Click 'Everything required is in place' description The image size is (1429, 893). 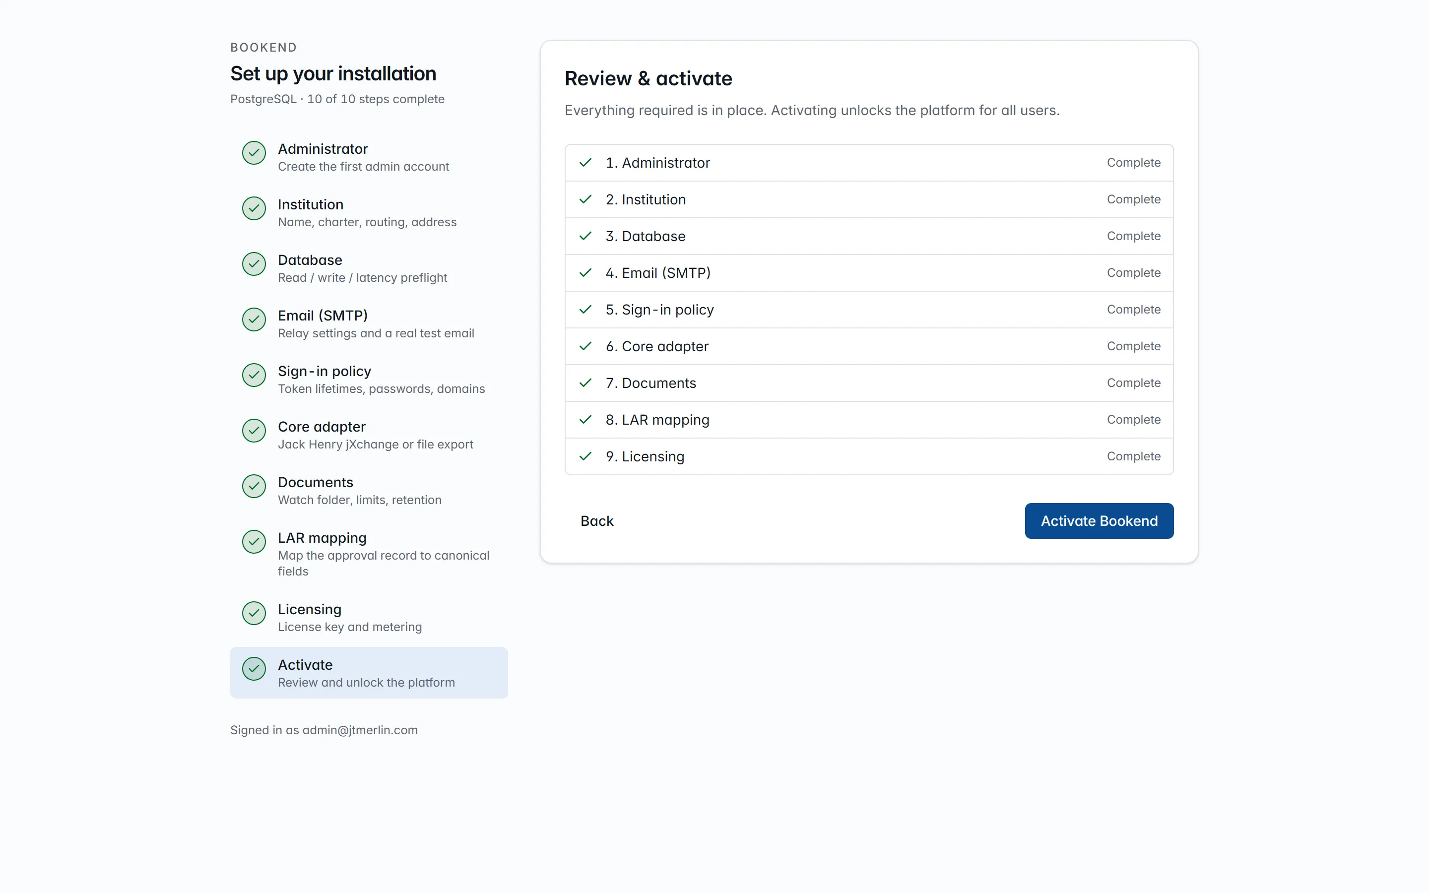pyautogui.click(x=812, y=111)
